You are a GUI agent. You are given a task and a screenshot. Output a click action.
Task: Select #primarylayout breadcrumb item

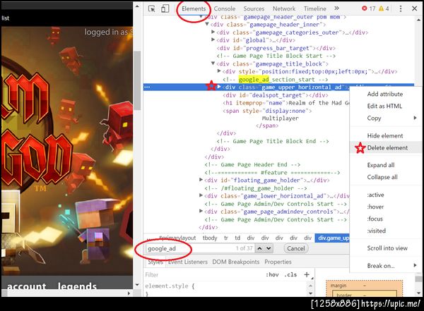pyautogui.click(x=177, y=238)
